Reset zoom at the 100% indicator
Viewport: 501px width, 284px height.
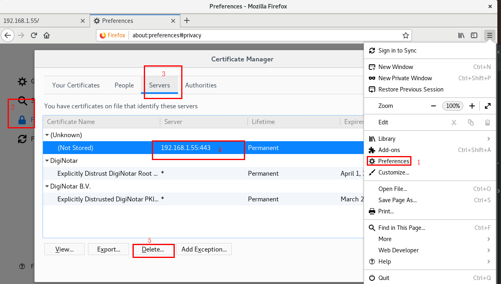[x=453, y=106]
